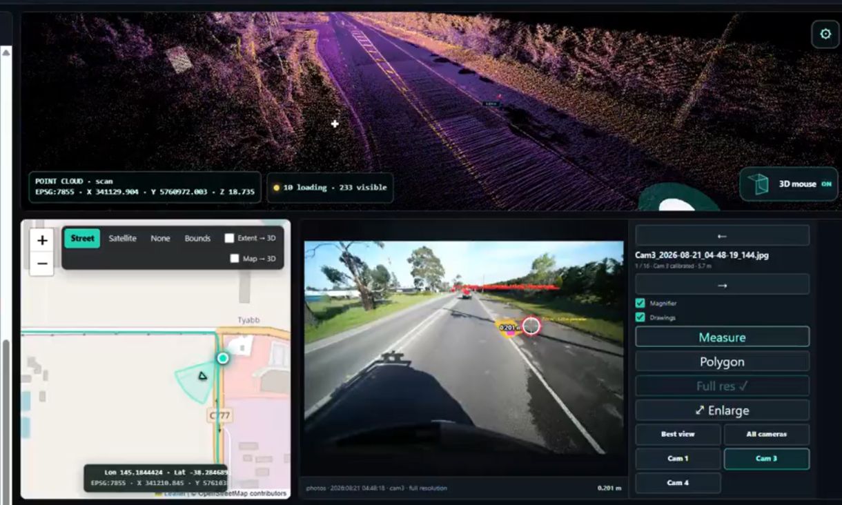This screenshot has width=842, height=505.
Task: Uncheck the Drawings checkbox
Action: (640, 318)
